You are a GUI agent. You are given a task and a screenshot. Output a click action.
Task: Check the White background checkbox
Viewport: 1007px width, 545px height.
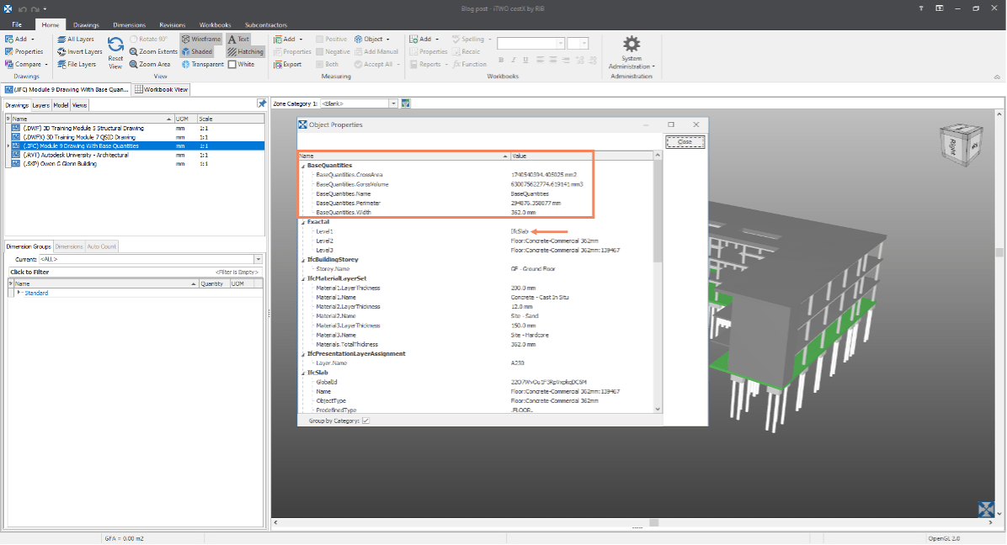[232, 65]
